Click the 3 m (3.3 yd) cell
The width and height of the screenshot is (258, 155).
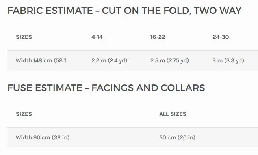(x=228, y=60)
